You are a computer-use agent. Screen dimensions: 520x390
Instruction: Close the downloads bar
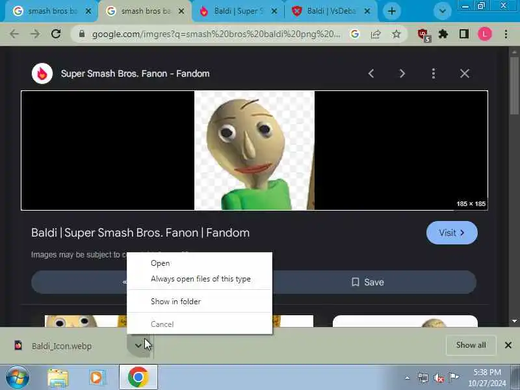[x=508, y=345]
